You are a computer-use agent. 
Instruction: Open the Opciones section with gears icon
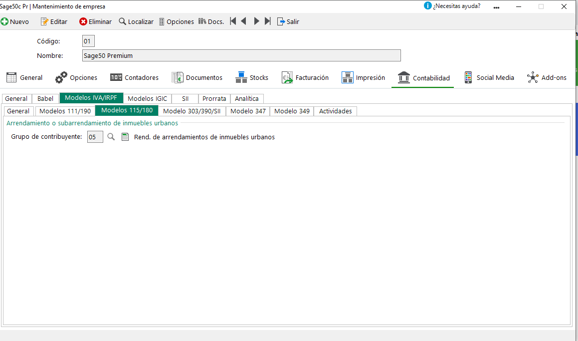coord(76,77)
